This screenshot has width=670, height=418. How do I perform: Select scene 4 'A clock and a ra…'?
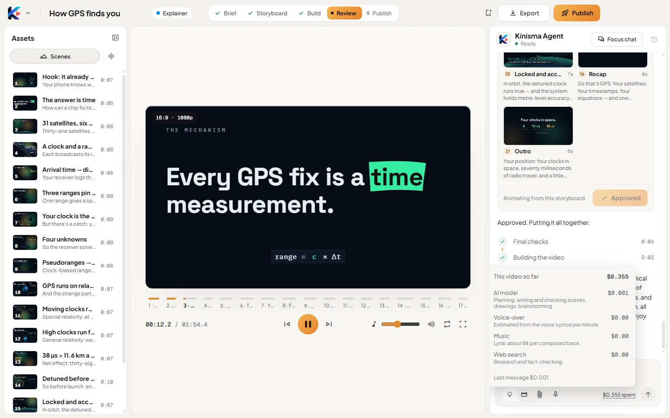64,150
